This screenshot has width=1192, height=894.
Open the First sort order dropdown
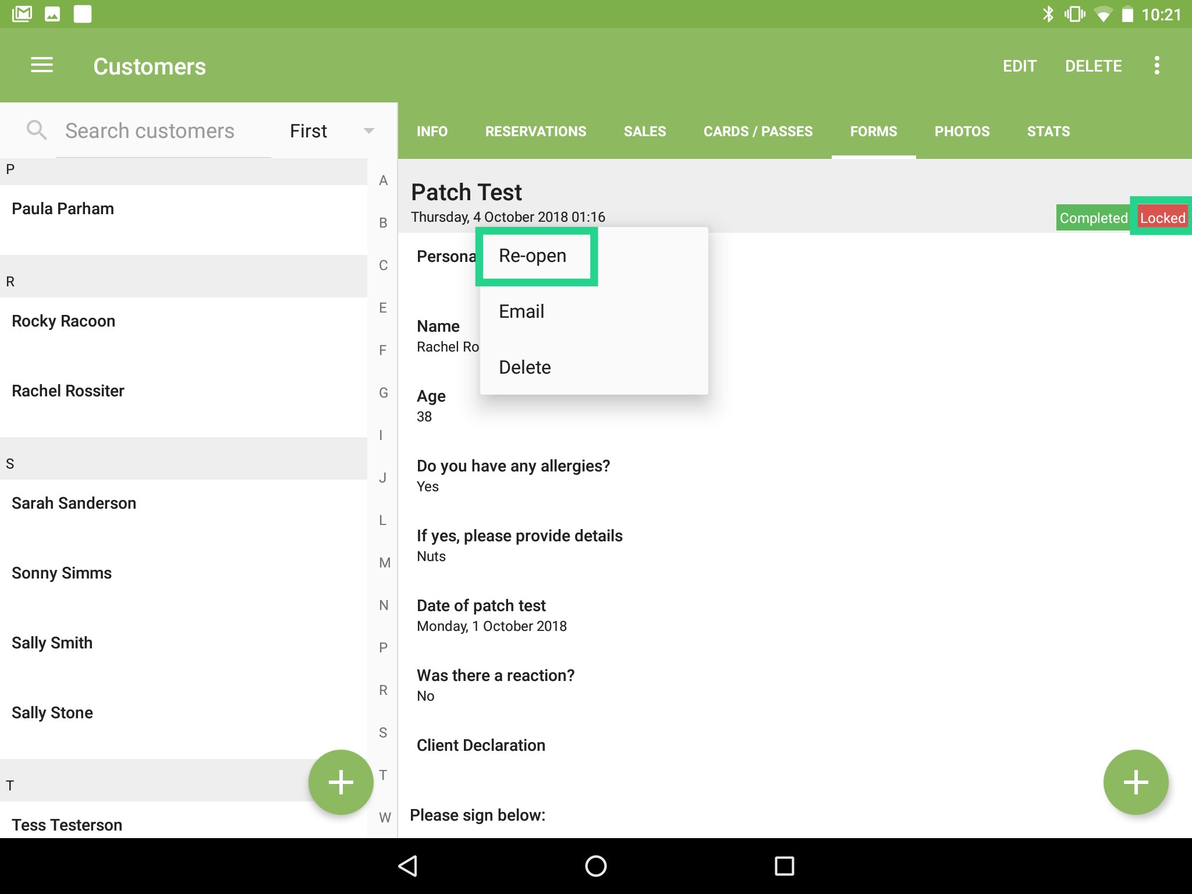[x=331, y=131]
